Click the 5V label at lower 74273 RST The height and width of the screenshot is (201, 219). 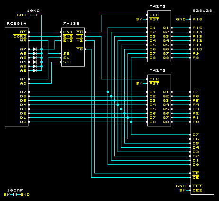(139, 84)
